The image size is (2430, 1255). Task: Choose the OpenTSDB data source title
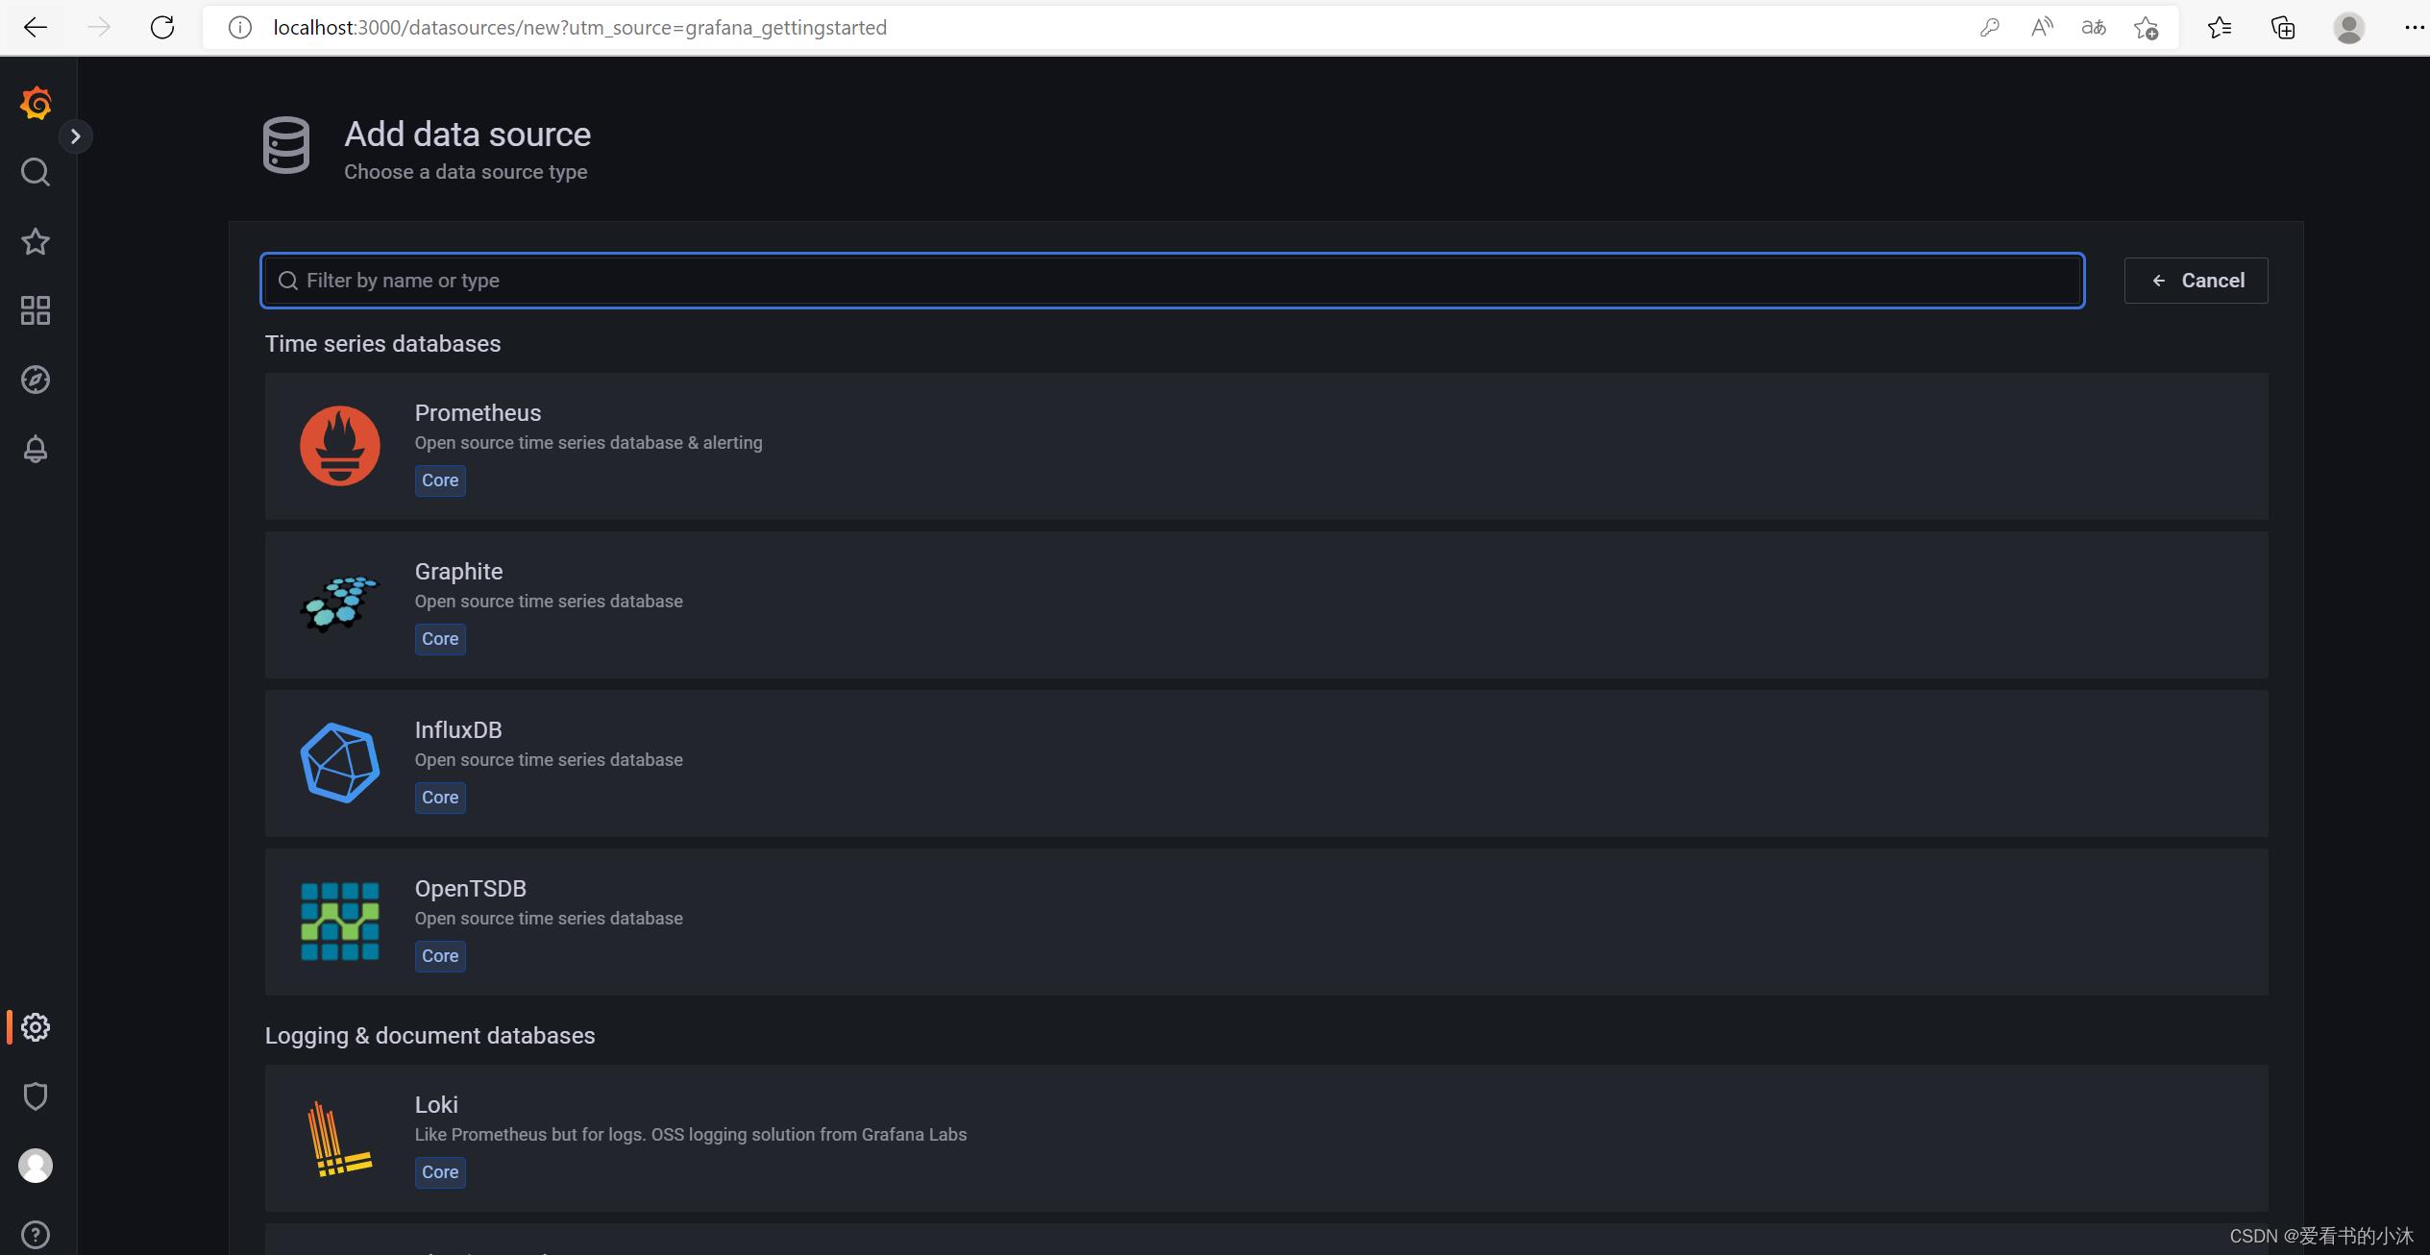(471, 889)
